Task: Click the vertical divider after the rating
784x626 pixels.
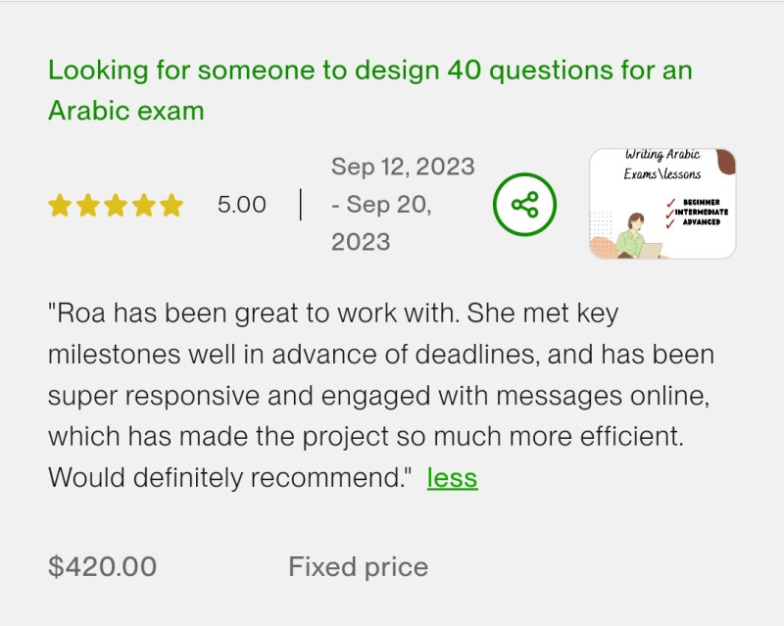Action: pos(300,205)
